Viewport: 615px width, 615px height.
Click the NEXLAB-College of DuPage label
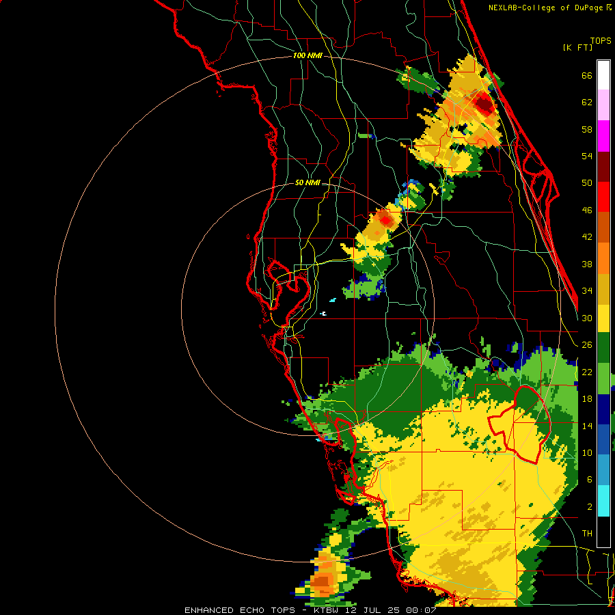pos(549,8)
